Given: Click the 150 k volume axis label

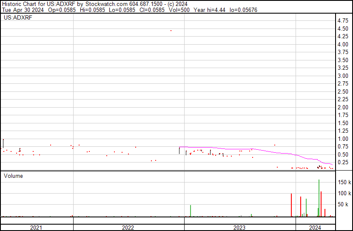Looking at the screenshot, I should pyautogui.click(x=344, y=182).
